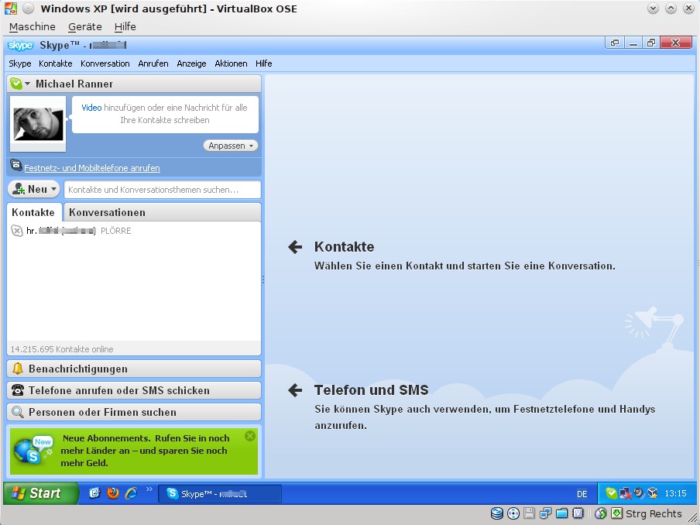Click Skype logo in title bar
700x525 pixels.
[x=21, y=46]
